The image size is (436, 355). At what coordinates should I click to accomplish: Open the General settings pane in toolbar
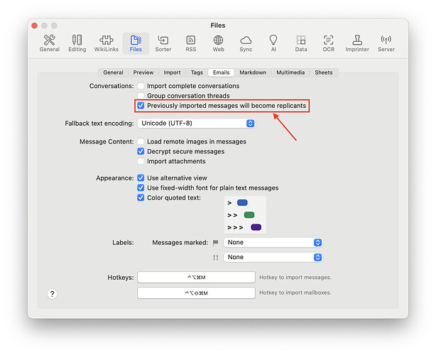(x=50, y=43)
